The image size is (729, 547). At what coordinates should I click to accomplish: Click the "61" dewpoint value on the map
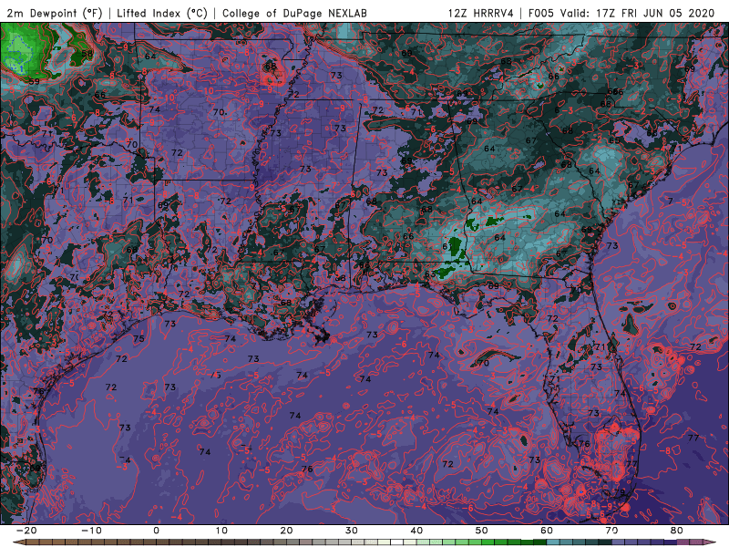(x=447, y=246)
